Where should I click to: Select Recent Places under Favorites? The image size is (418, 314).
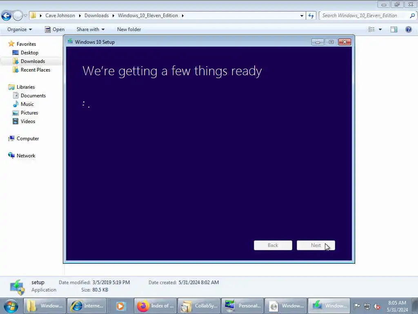pos(36,70)
